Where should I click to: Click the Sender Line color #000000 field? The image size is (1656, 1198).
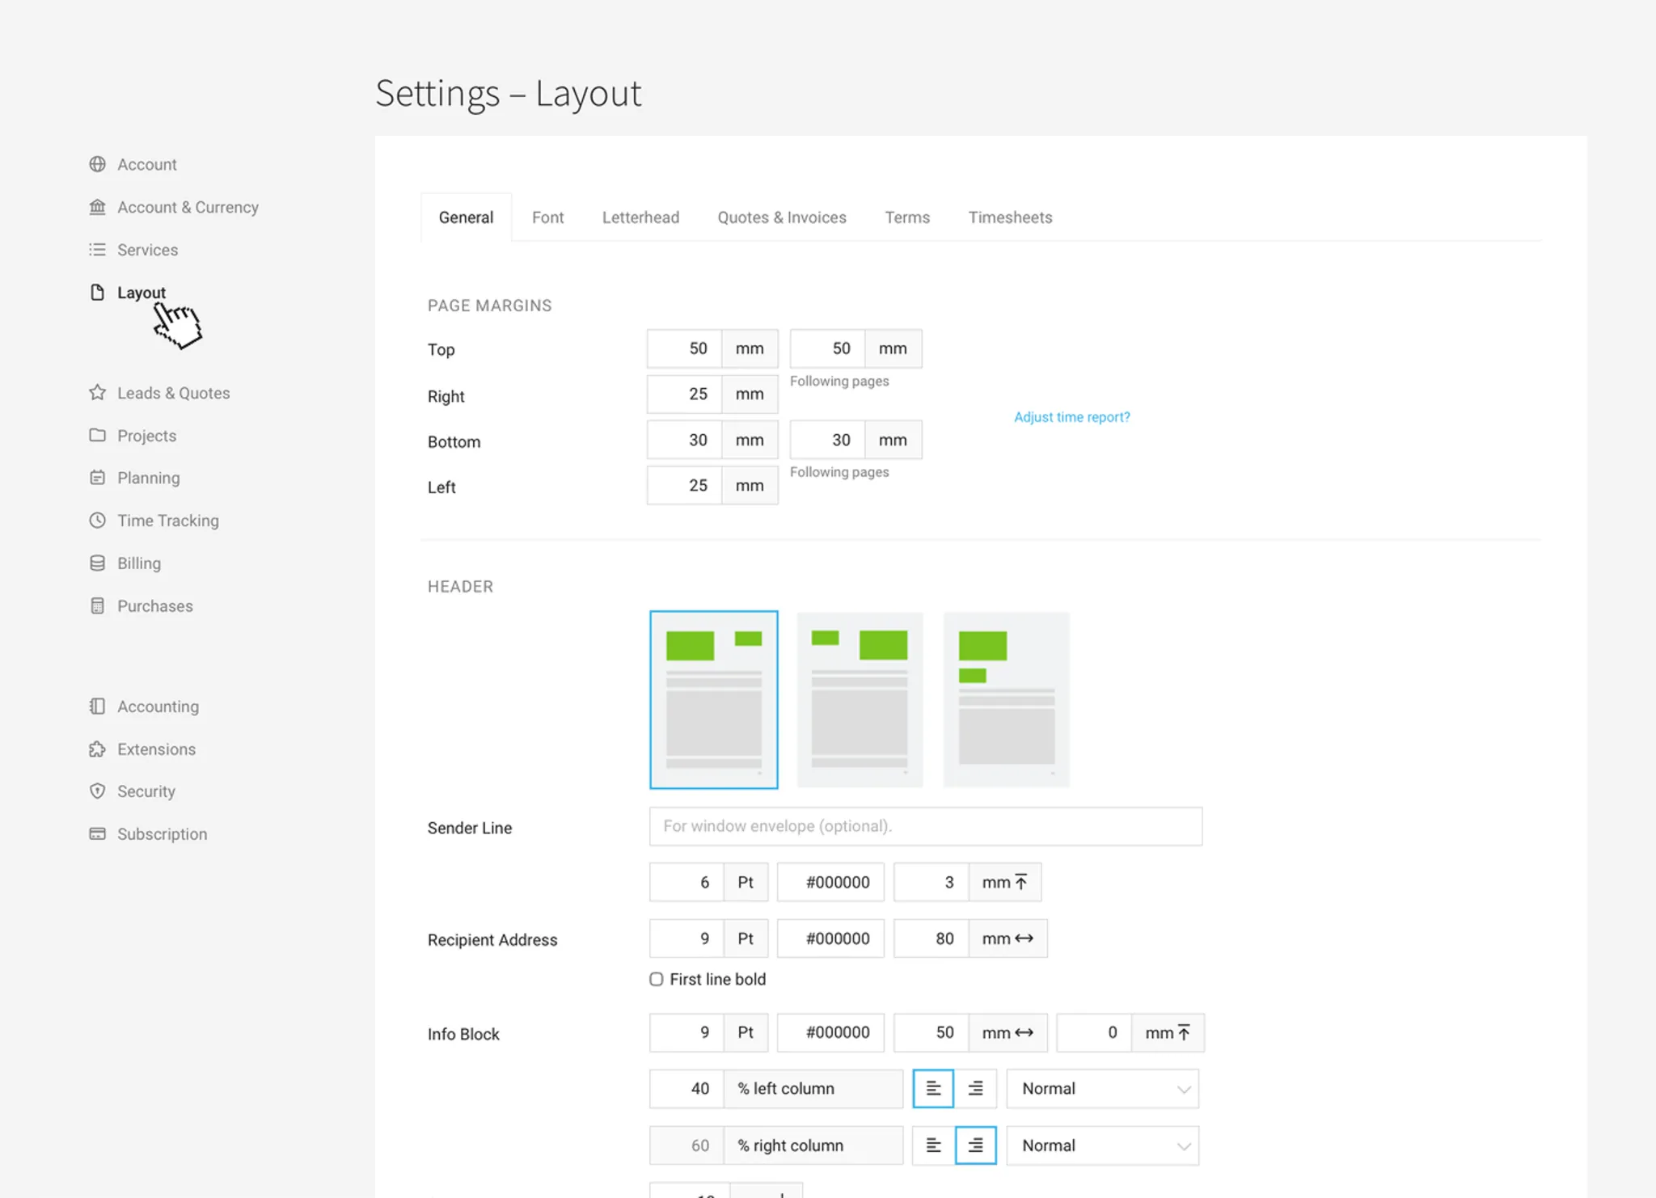[x=830, y=882]
